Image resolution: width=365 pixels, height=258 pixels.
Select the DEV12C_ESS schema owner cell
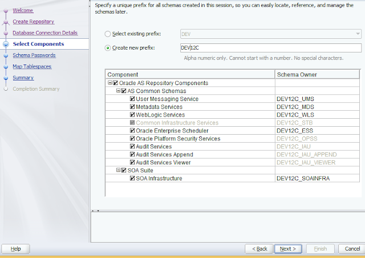pos(317,131)
